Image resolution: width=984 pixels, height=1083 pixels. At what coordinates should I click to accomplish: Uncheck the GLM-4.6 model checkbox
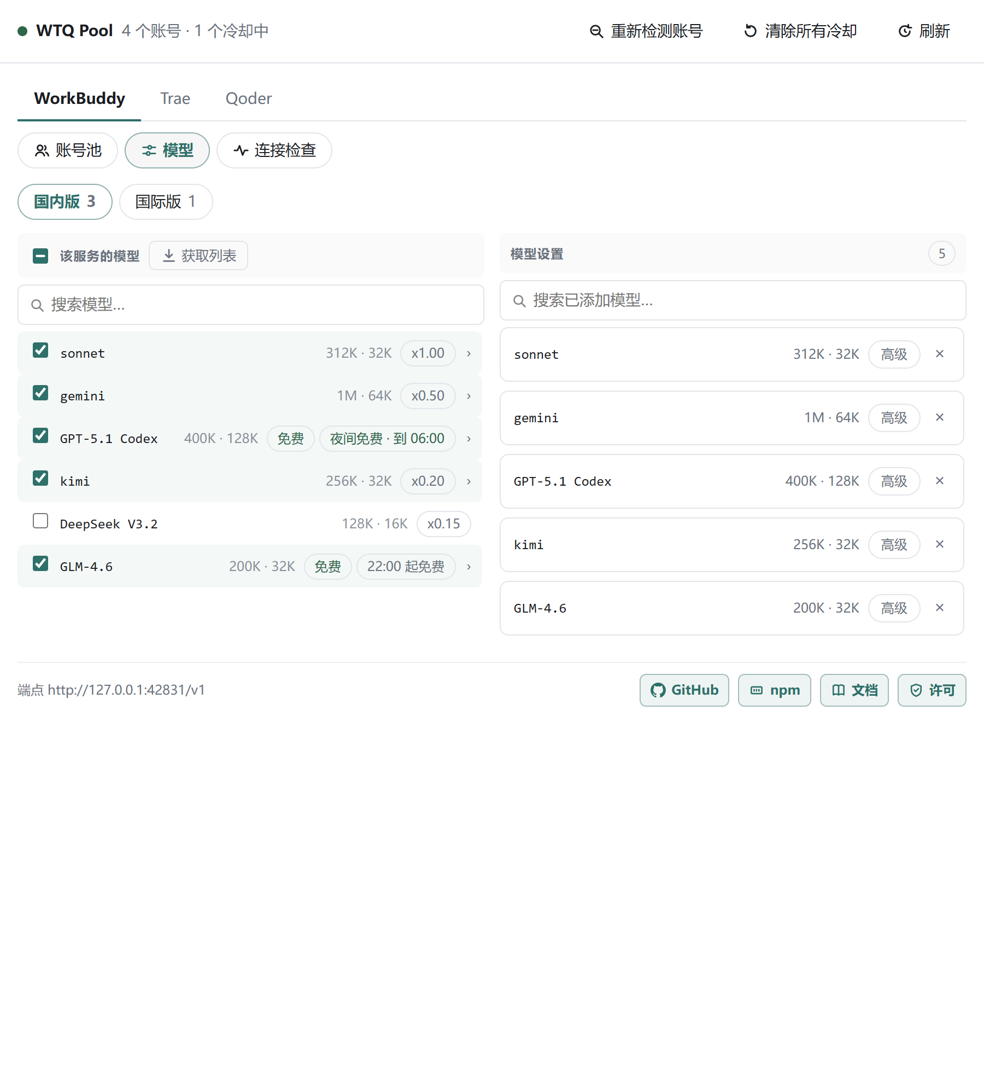tap(40, 563)
